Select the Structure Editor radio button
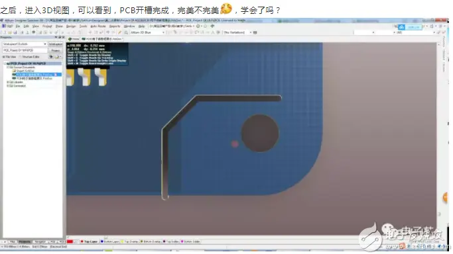The height and width of the screenshot is (254, 453). (29, 57)
